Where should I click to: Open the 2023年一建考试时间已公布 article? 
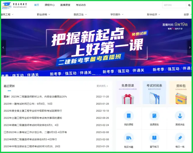[28, 104]
